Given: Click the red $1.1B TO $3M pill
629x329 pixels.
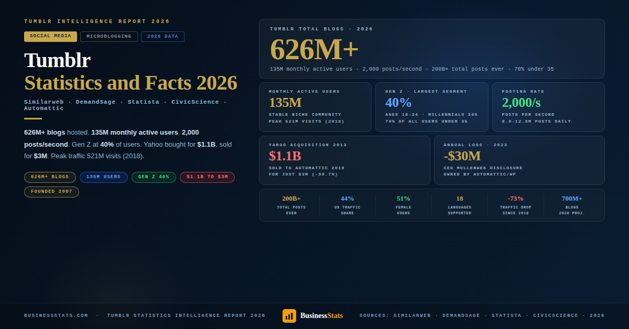Looking at the screenshot, I should (x=207, y=177).
